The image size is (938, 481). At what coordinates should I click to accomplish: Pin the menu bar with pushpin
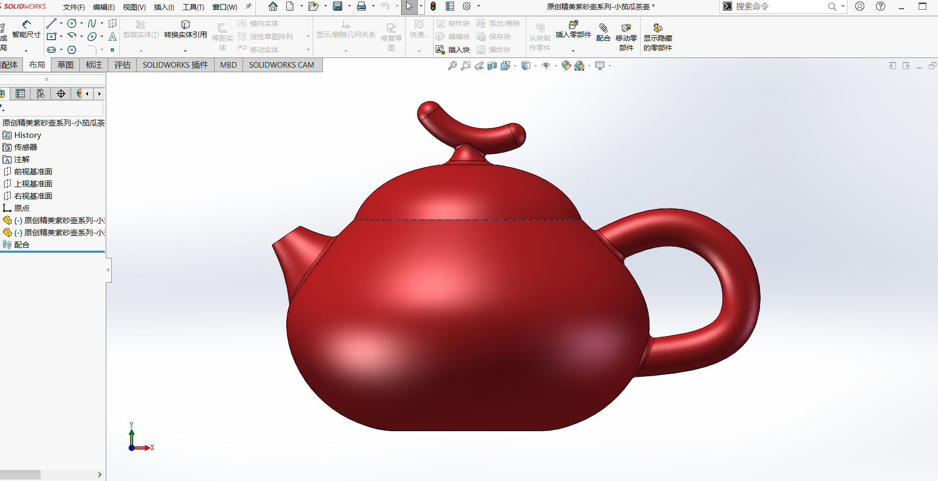tap(248, 7)
